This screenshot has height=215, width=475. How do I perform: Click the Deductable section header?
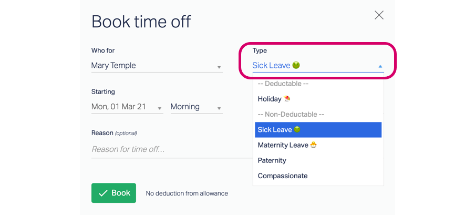point(283,84)
